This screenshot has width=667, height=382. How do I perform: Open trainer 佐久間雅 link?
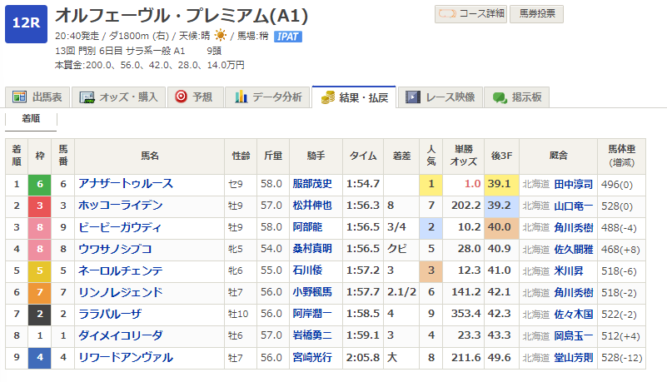point(574,249)
